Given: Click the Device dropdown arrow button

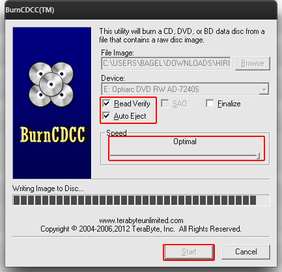Looking at the screenshot, I should tap(264, 89).
